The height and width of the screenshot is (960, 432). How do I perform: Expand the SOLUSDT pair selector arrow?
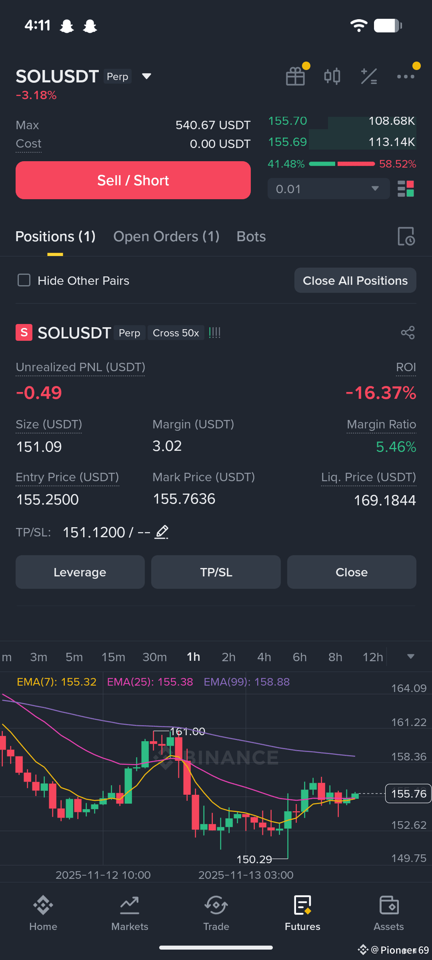147,76
